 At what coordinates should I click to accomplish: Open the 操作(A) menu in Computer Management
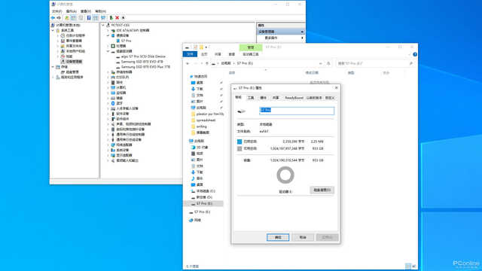pos(72,11)
